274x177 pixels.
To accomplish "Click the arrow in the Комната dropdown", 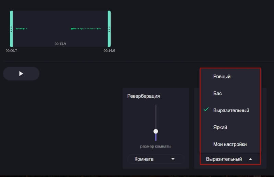I will 173,159.
